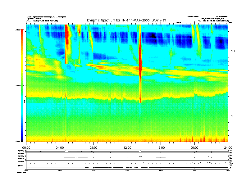Select the 00:00 time axis label
Image resolution: width=246 pixels, height=190 pixels.
tap(26, 148)
